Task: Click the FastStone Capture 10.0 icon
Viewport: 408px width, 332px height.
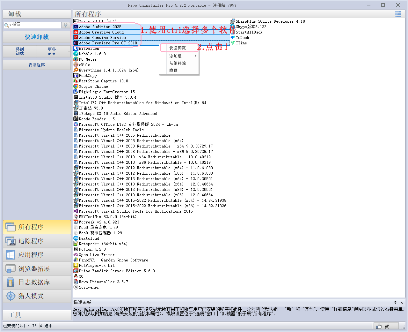Action: (76, 81)
